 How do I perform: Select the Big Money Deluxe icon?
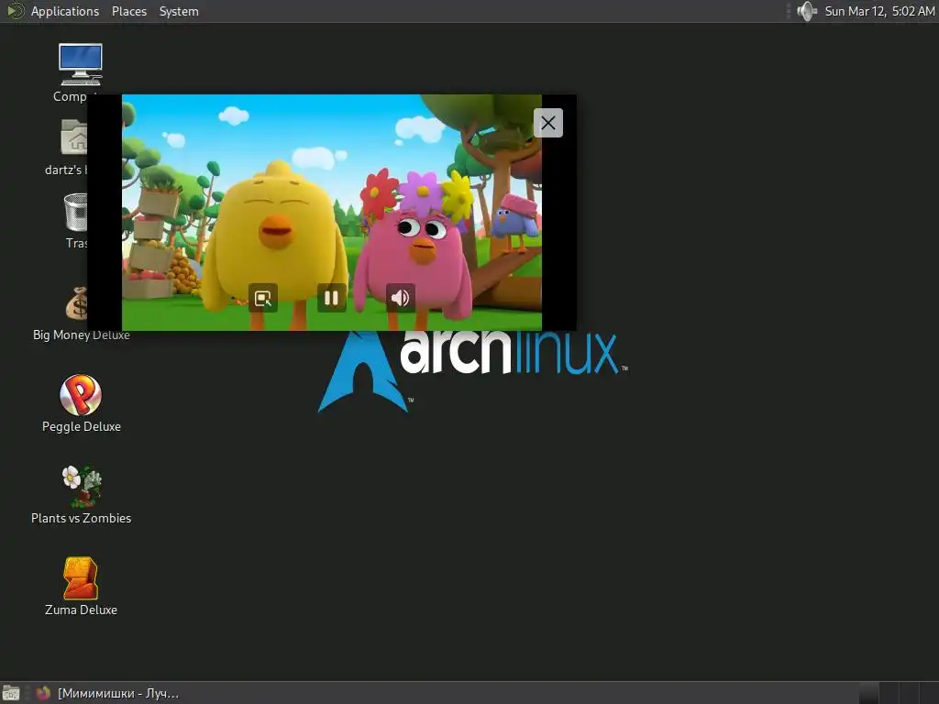77,303
